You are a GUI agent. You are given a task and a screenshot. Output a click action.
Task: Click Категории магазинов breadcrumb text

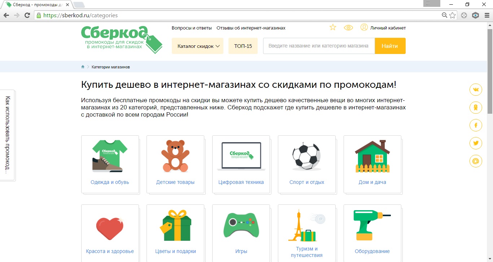pos(111,67)
